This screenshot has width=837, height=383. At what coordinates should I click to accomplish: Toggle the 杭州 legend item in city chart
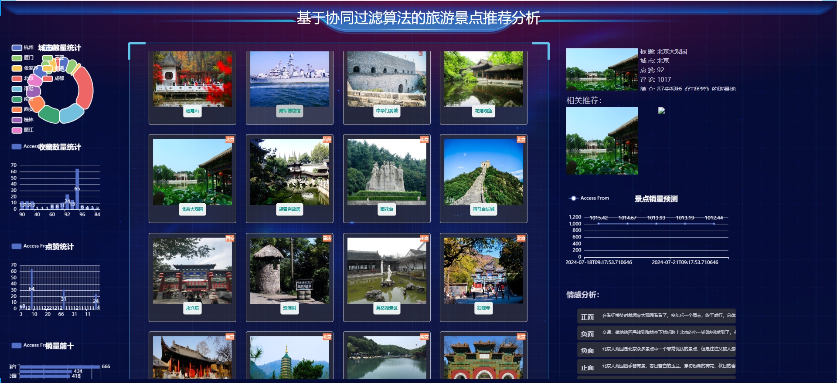pyautogui.click(x=22, y=47)
